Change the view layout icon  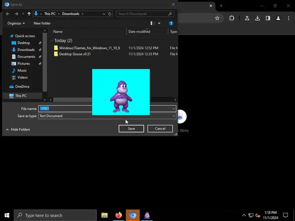click(x=153, y=23)
